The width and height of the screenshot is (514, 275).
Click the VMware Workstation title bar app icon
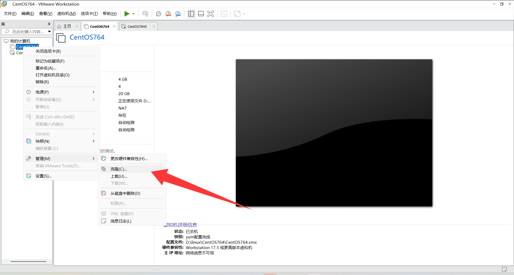pyautogui.click(x=4, y=4)
